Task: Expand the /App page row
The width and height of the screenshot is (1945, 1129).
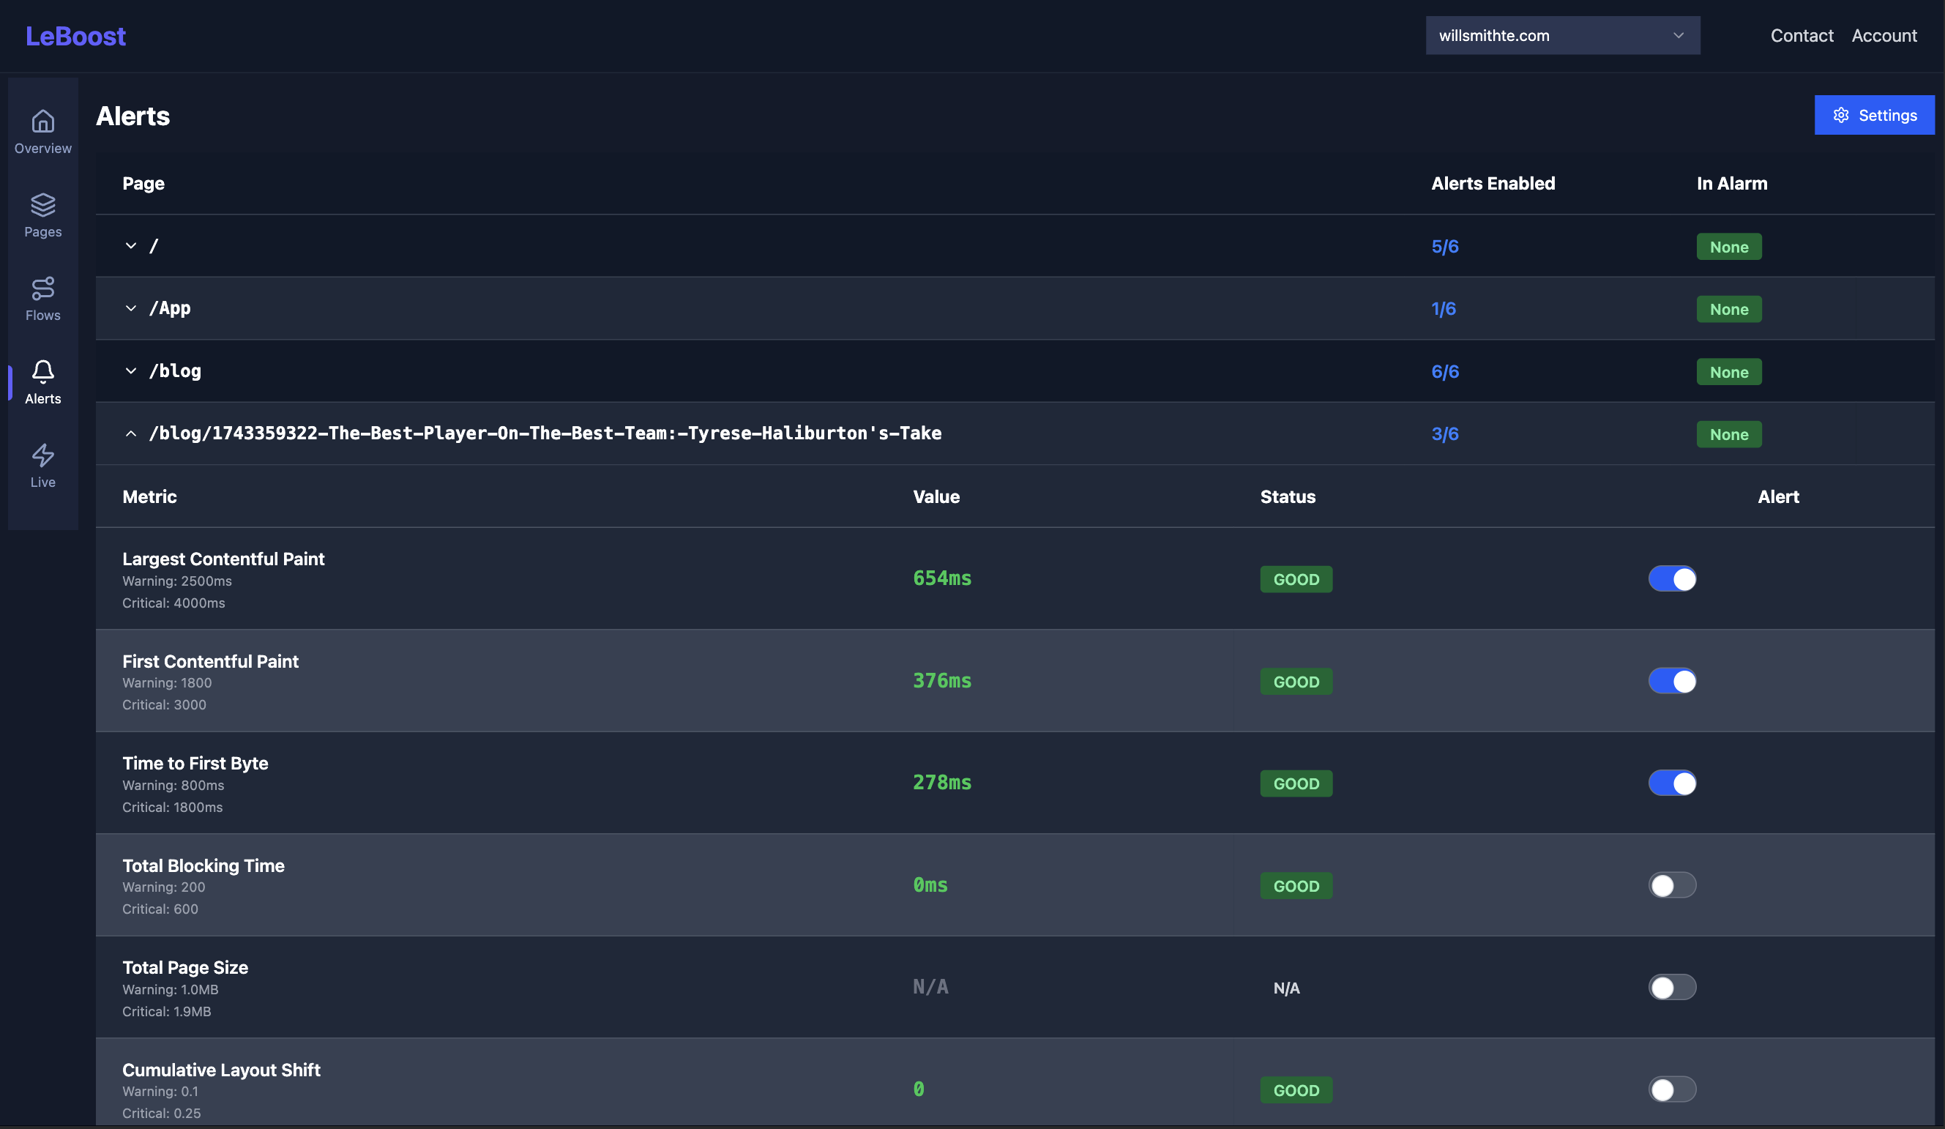Action: (x=130, y=309)
